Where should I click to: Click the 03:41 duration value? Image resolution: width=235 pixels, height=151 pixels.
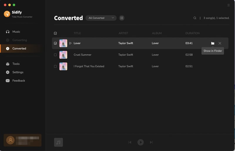pyautogui.click(x=189, y=43)
